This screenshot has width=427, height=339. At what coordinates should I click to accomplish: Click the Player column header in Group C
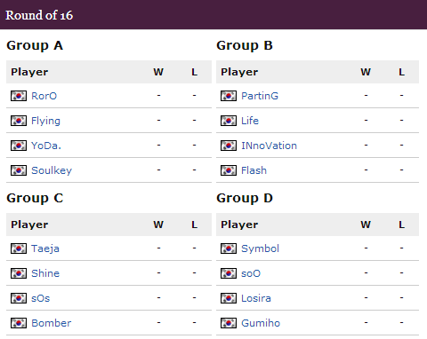(x=29, y=225)
